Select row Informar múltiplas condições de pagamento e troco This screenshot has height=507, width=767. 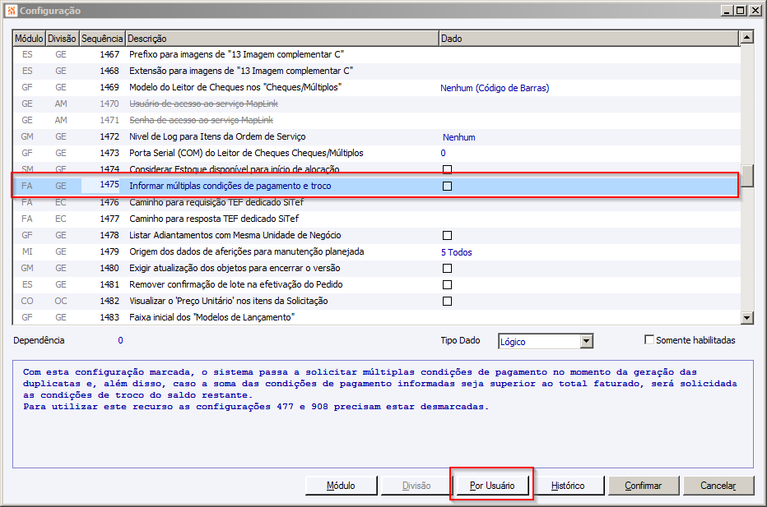[x=375, y=186]
